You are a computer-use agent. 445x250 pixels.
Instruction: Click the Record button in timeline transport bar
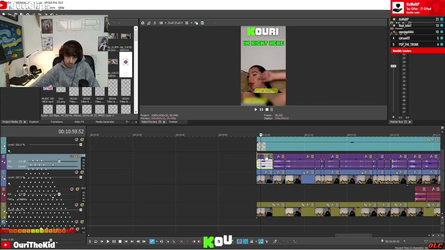pos(90,241)
